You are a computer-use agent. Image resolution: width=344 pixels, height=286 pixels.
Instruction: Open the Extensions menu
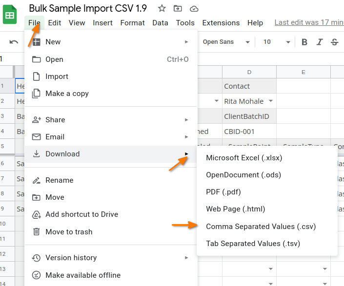221,23
